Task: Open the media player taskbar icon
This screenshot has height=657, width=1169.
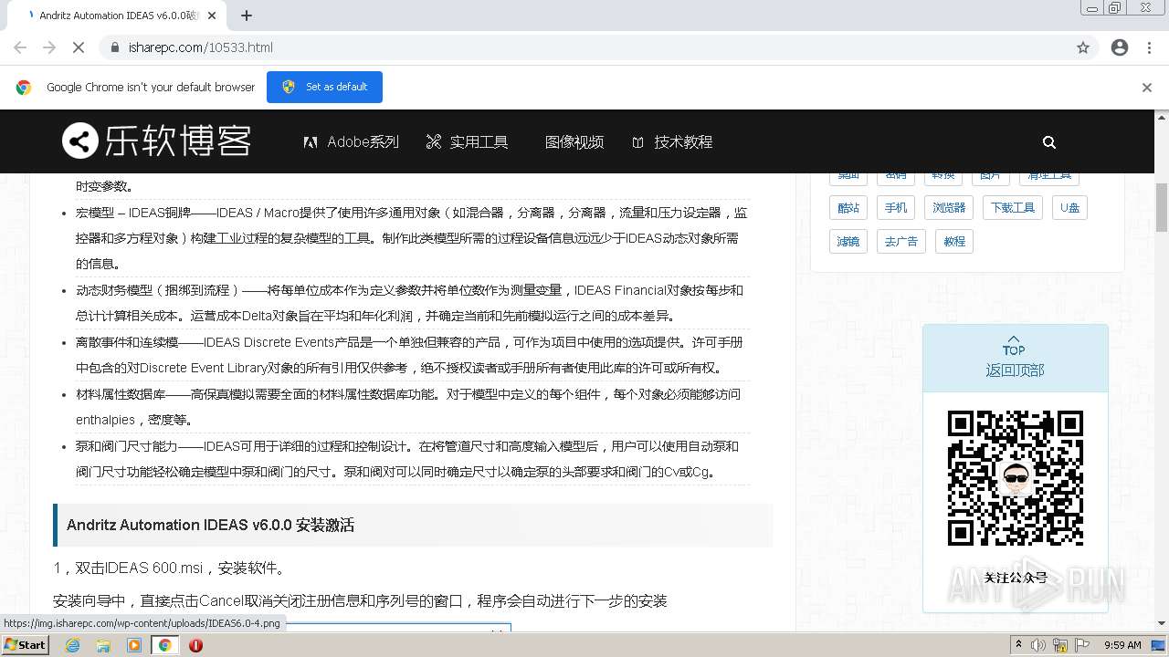Action: [134, 645]
